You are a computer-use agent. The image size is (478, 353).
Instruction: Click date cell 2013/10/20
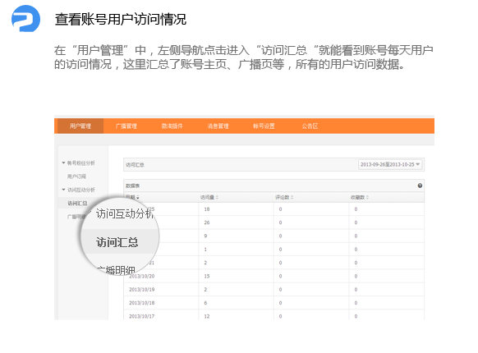[142, 276]
